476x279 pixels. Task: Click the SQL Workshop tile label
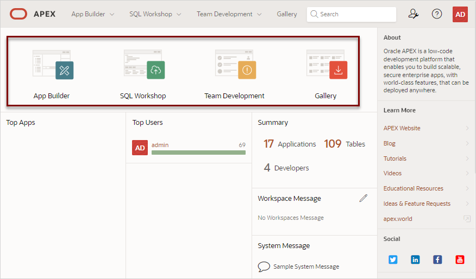[x=143, y=96]
